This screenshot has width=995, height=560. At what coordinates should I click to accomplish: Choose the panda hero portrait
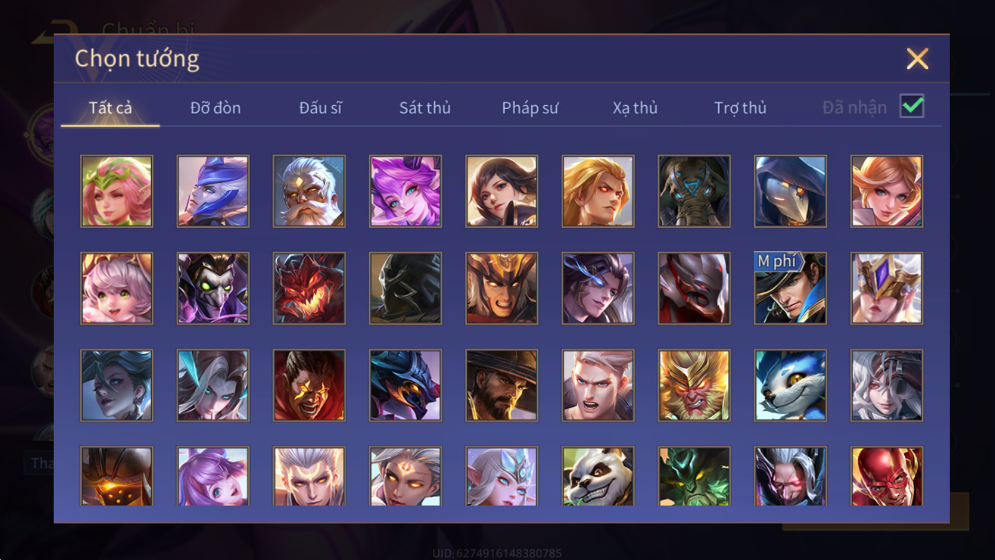click(597, 476)
